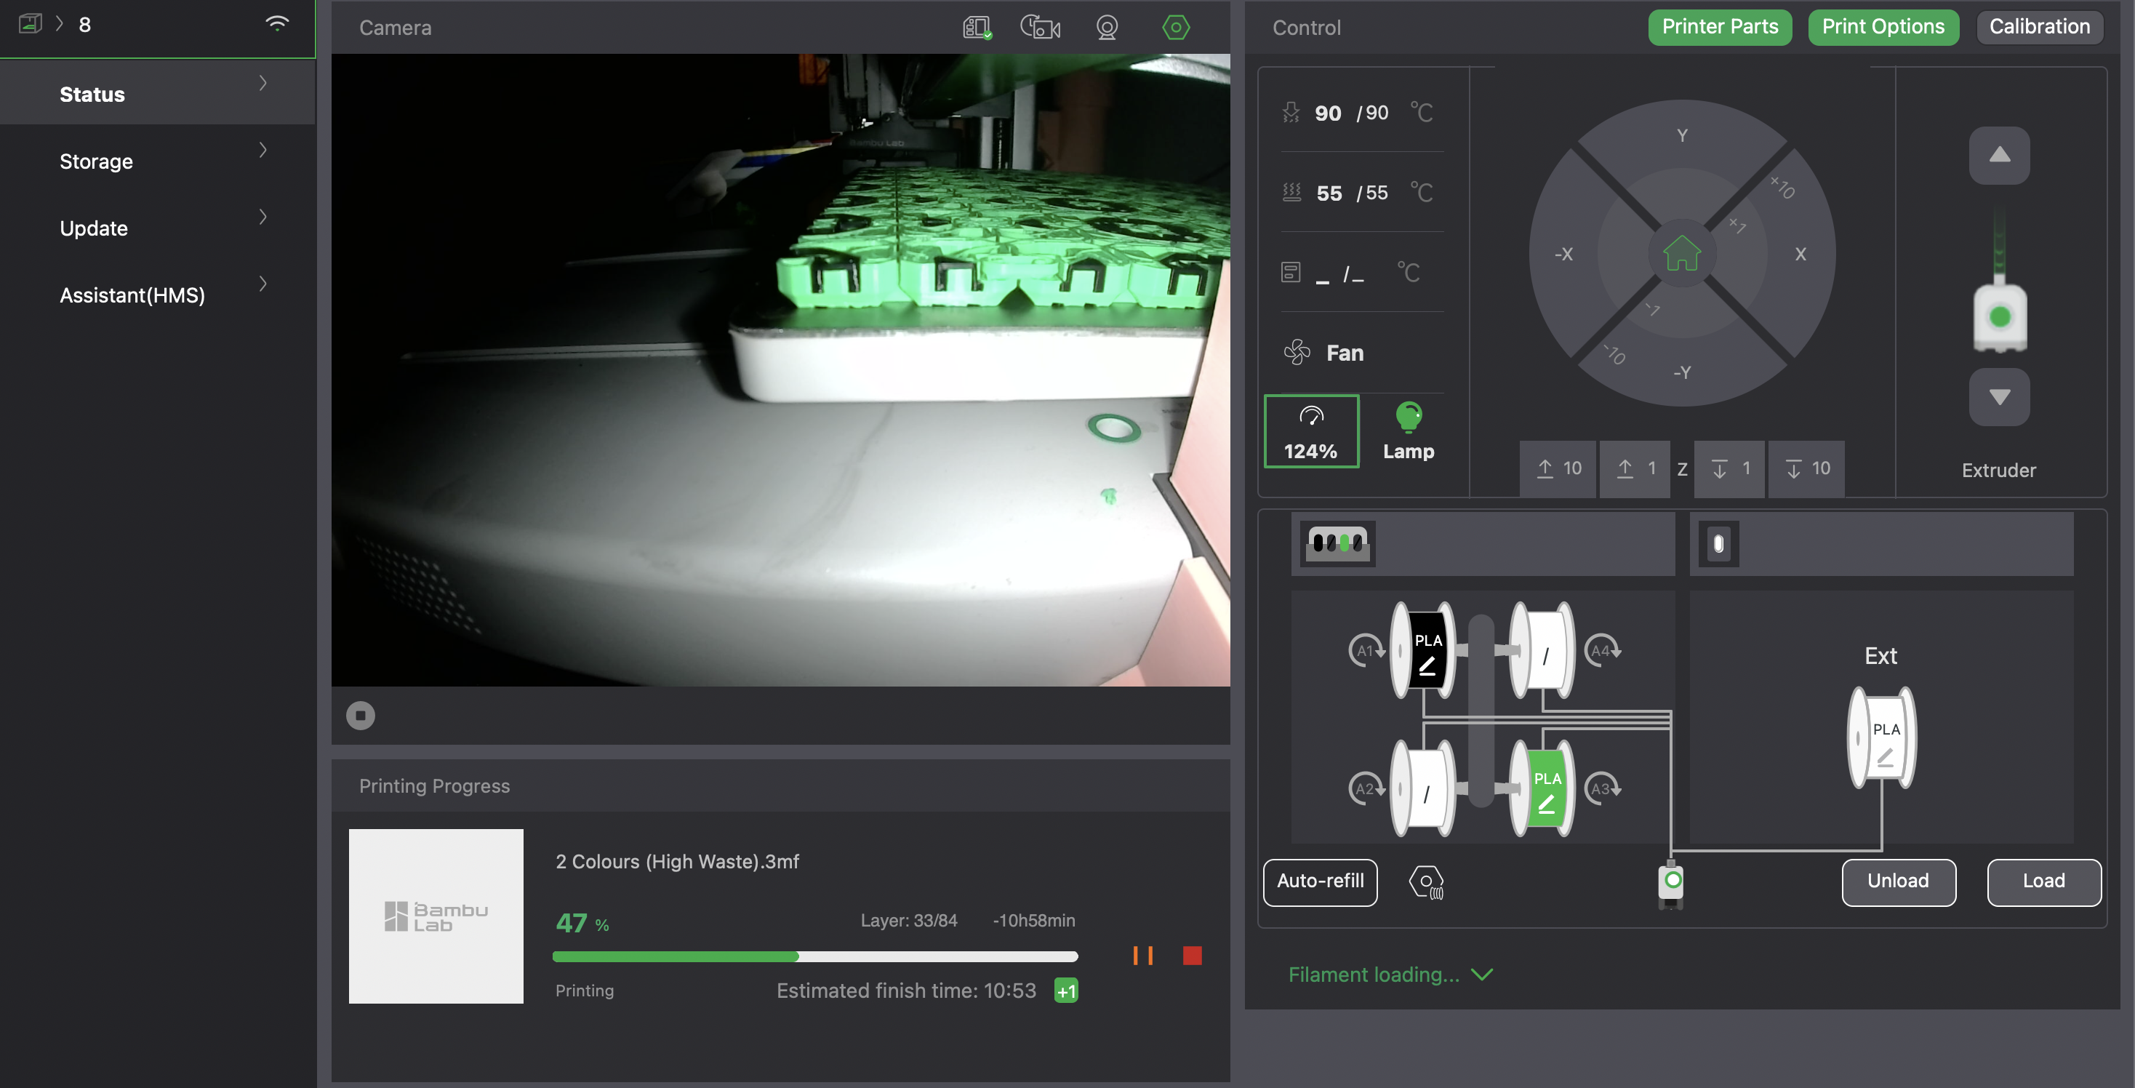
Task: Click the 2 Colours (High Waste).3mf file name
Action: (x=677, y=862)
